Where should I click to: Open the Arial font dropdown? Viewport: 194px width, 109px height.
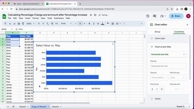coord(66,24)
